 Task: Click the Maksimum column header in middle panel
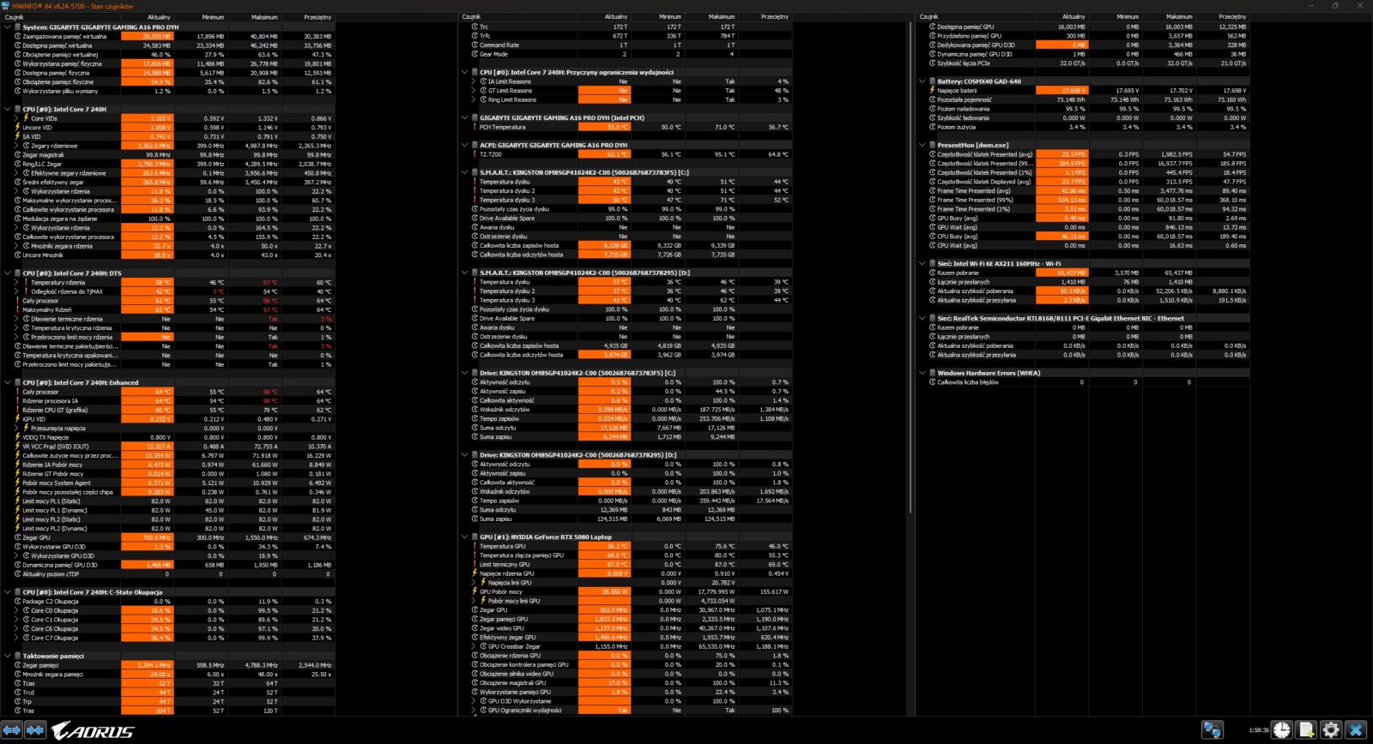click(721, 17)
